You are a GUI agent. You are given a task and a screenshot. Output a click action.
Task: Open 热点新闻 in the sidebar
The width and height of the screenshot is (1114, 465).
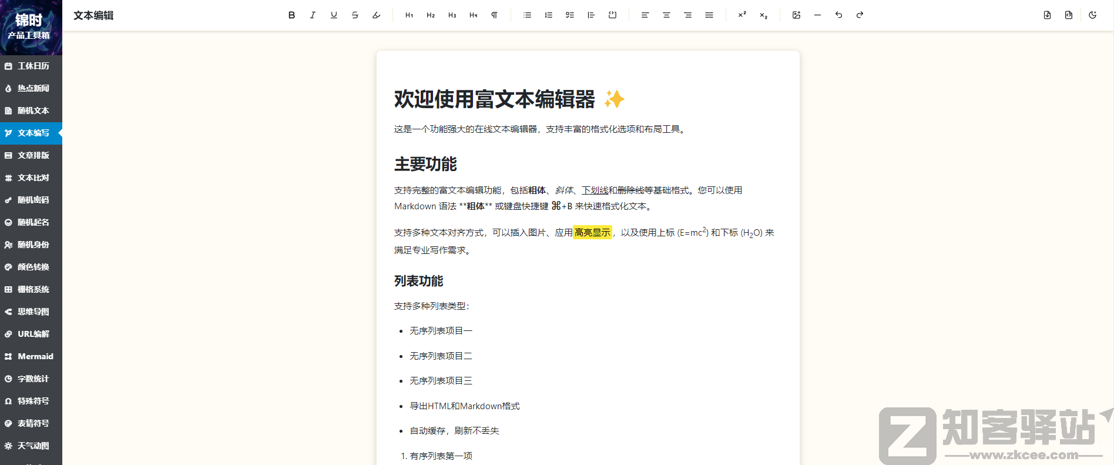pos(31,88)
